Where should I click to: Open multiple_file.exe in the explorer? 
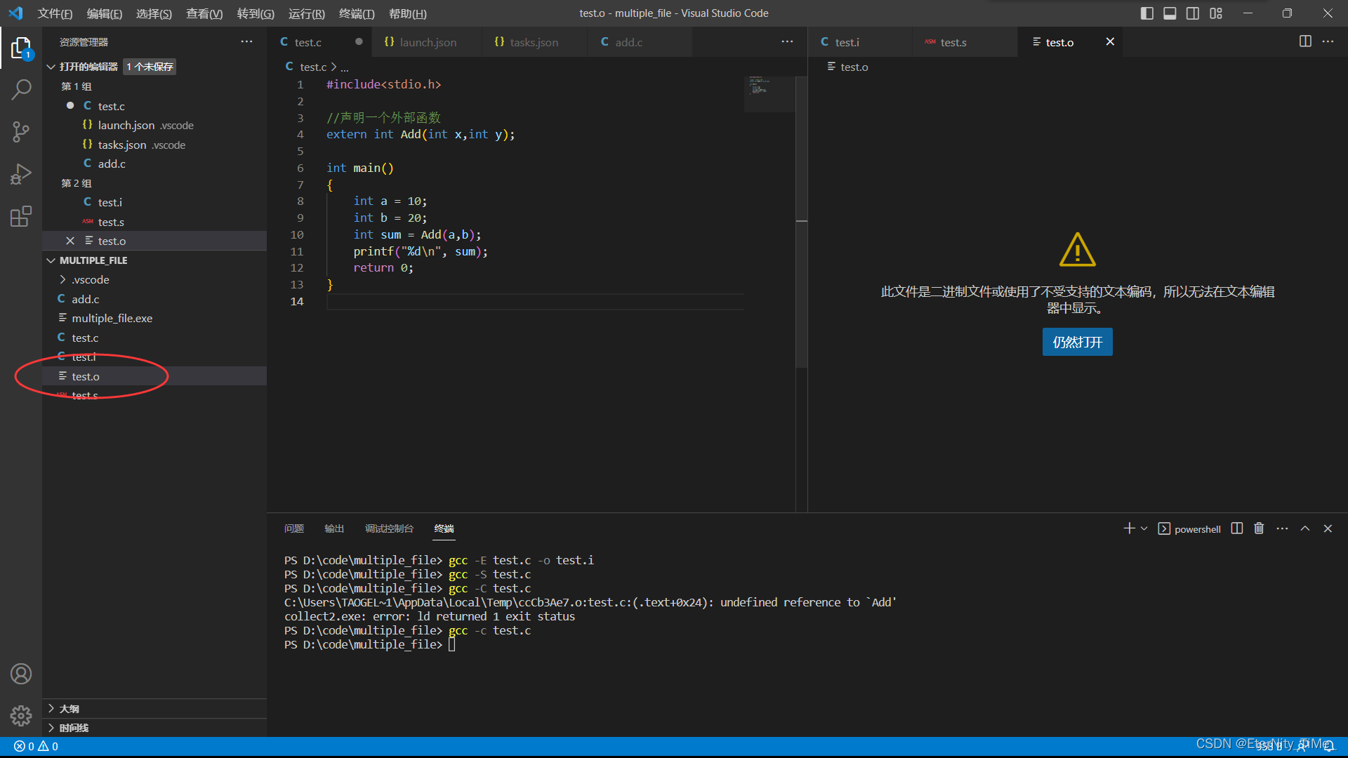point(112,318)
